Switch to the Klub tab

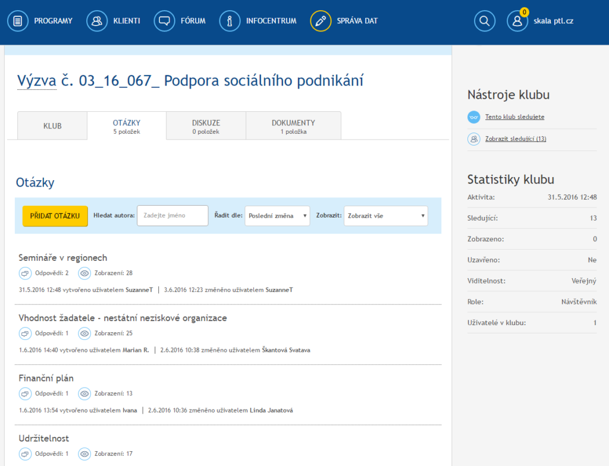(52, 126)
